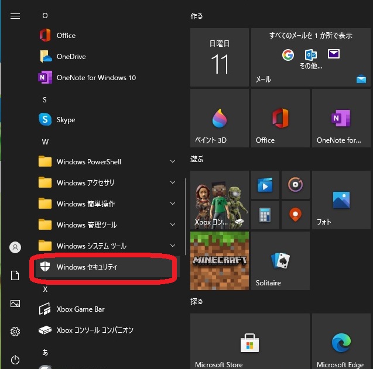
Task: Open the Groove Music small tile
Action: pyautogui.click(x=296, y=185)
